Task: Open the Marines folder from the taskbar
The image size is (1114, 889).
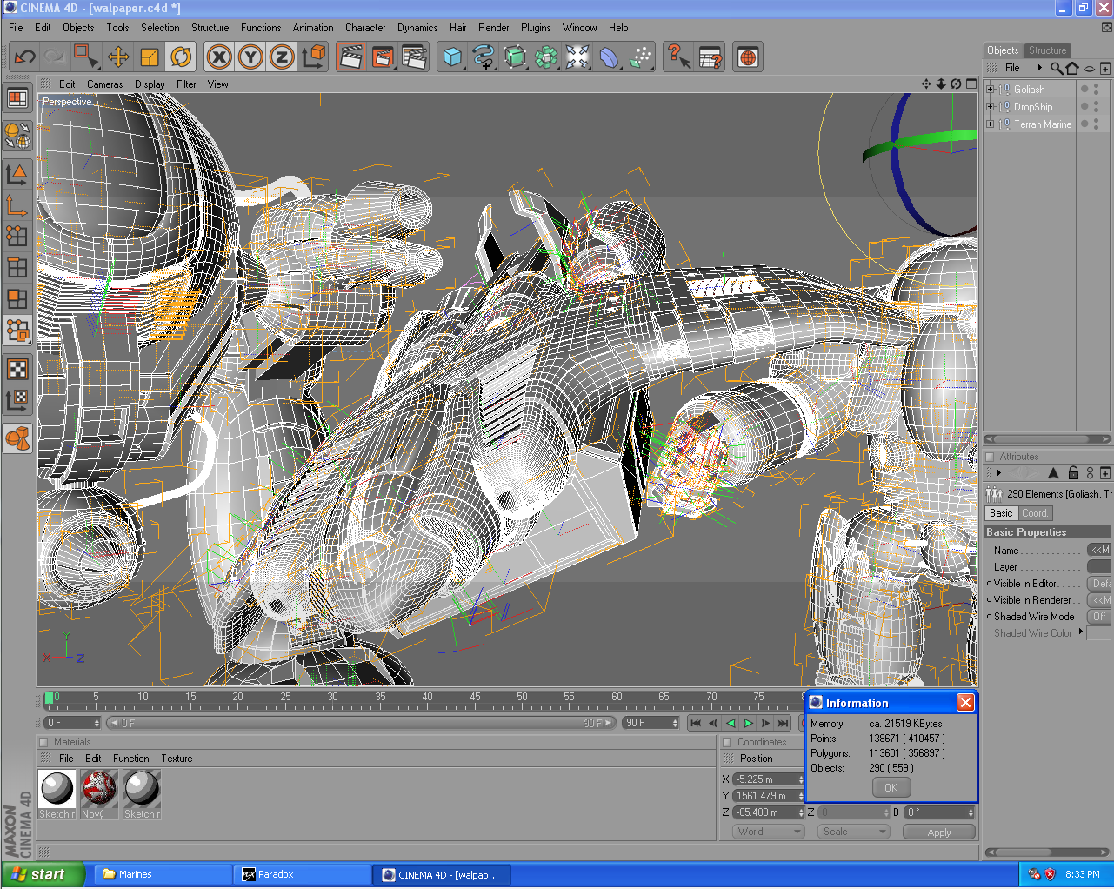Action: tap(163, 874)
